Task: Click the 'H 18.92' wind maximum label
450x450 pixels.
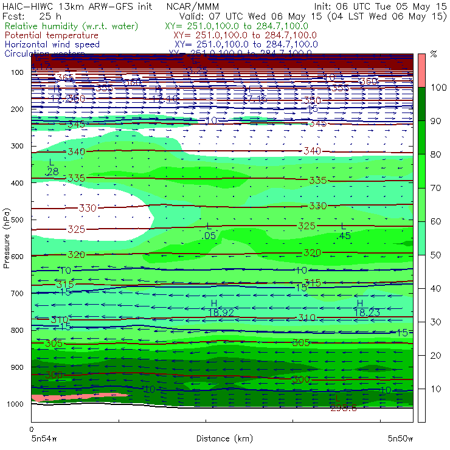Action: [220, 308]
